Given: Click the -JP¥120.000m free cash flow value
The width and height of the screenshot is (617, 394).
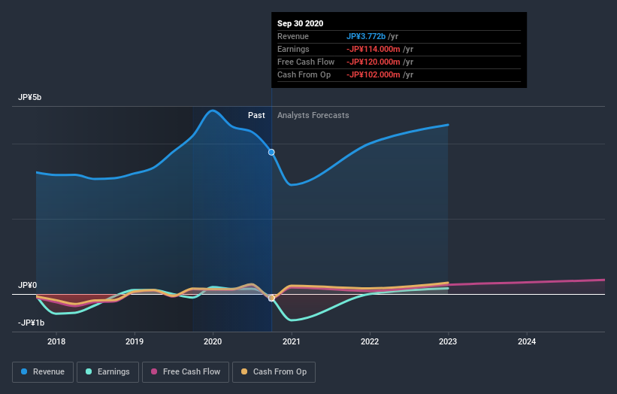Looking at the screenshot, I should tap(374, 62).
